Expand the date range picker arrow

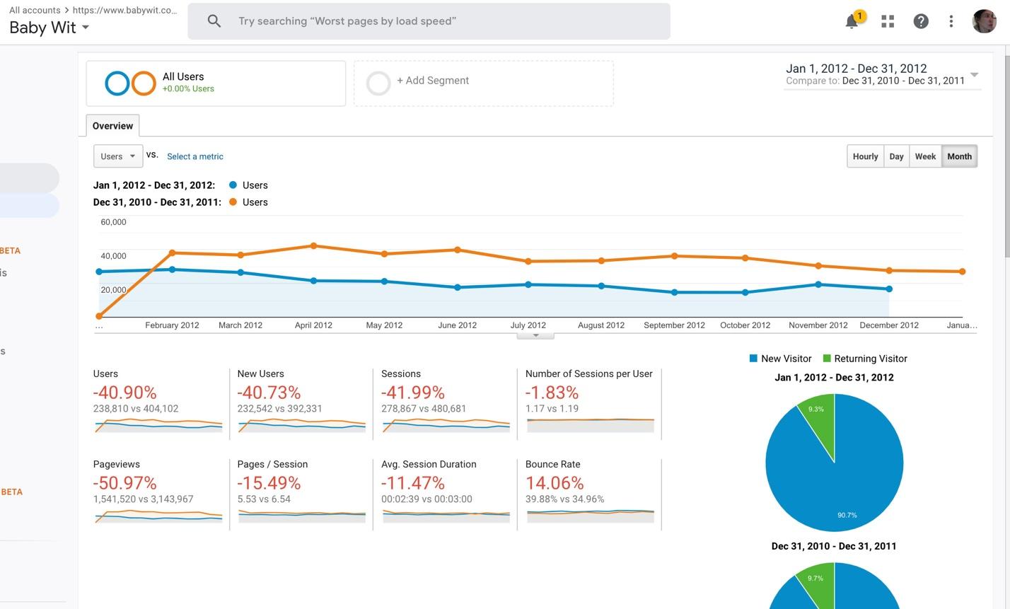click(x=974, y=75)
